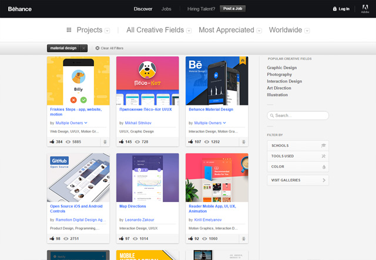Expand Multiple Owners on Behance Material Design card
Screen dimensions: 376x260
224,123
